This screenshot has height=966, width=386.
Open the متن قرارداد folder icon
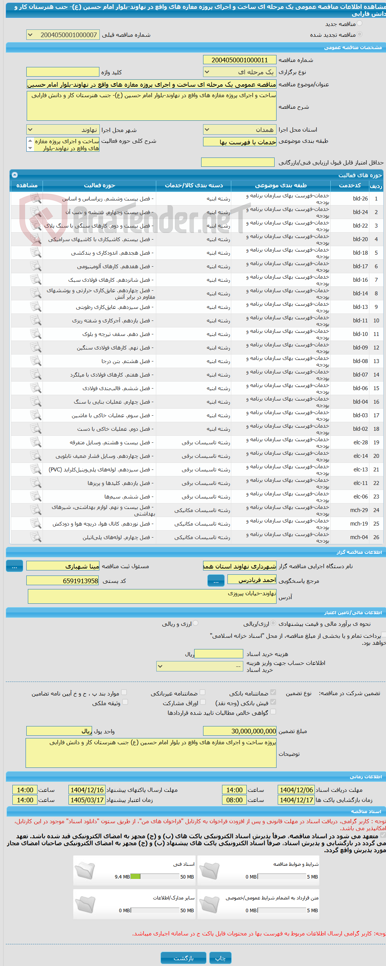[x=209, y=904]
